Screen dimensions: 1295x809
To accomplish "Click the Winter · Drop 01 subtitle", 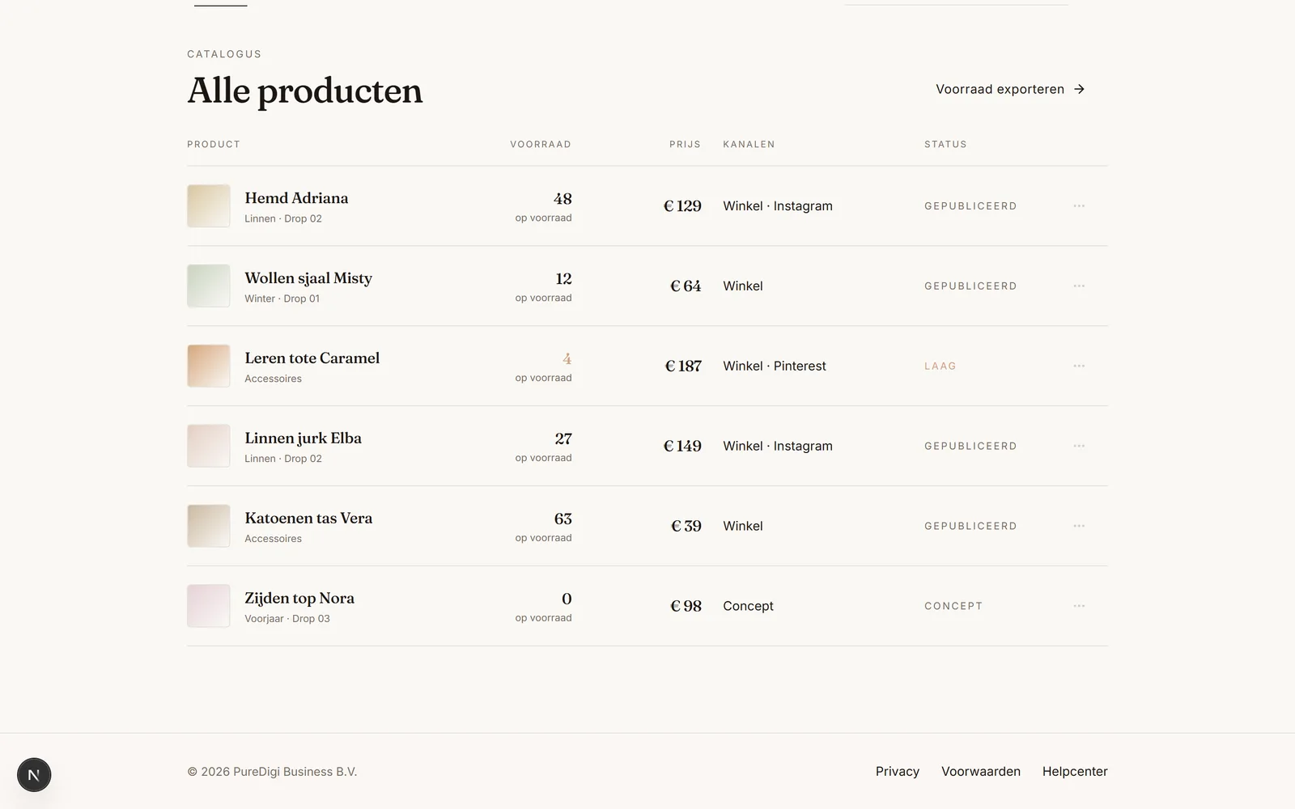I will [x=282, y=299].
